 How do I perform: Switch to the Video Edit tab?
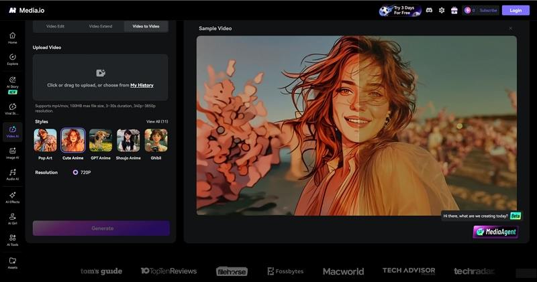point(55,26)
